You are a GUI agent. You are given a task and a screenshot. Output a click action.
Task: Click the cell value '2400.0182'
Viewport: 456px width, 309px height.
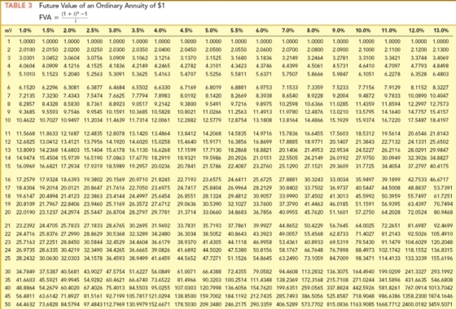tap(415, 305)
